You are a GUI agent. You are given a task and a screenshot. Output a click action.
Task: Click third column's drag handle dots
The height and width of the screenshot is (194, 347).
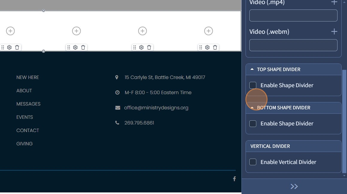coord(135,47)
